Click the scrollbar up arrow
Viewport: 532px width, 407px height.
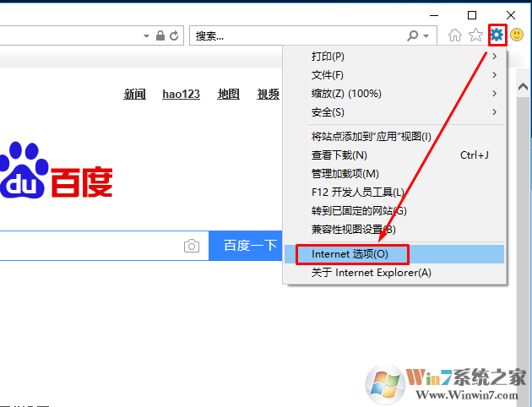tap(523, 87)
